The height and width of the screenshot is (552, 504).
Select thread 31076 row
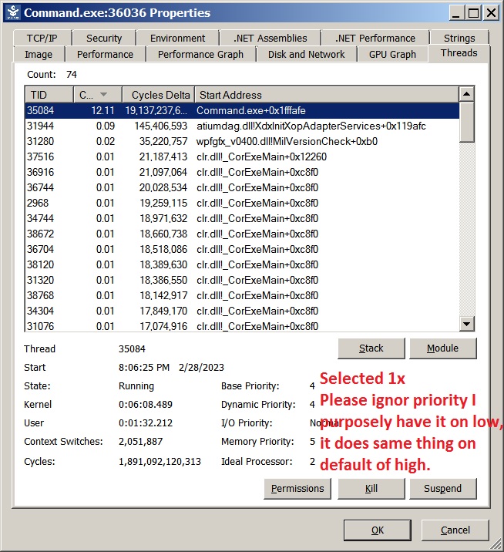(242, 326)
